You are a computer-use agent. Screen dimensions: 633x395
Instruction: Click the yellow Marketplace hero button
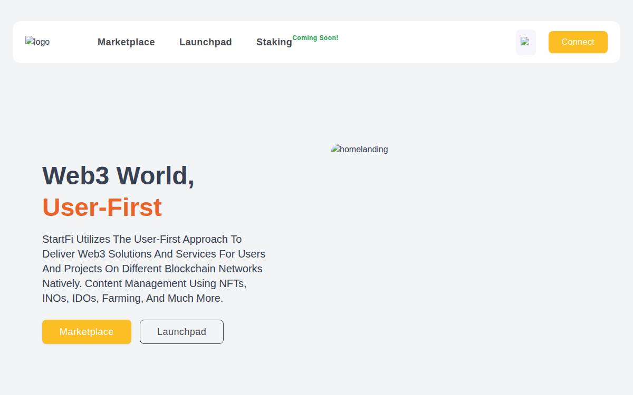tap(87, 332)
